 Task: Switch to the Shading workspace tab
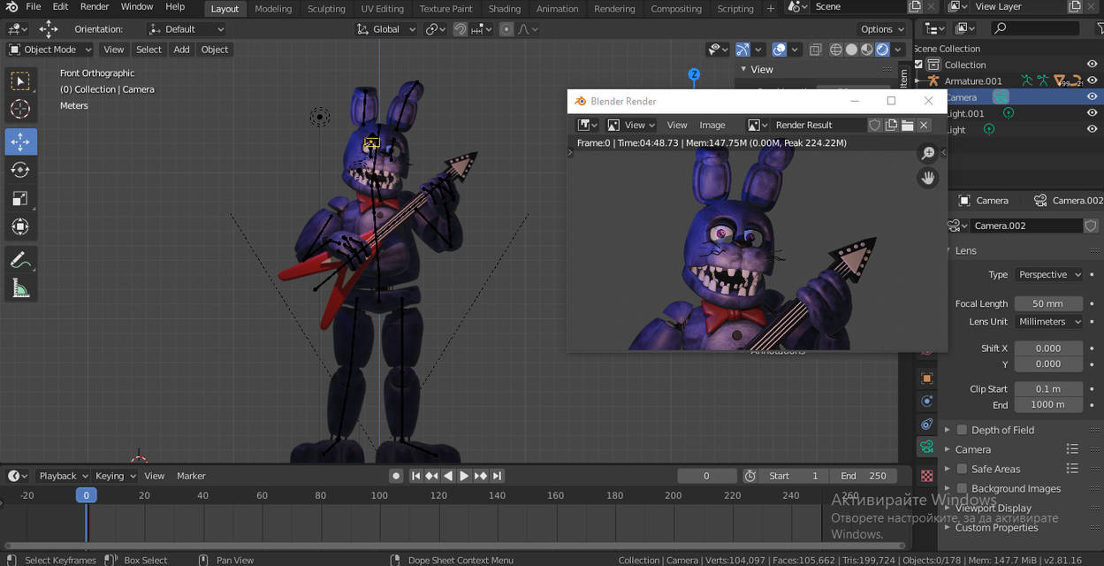pyautogui.click(x=505, y=9)
